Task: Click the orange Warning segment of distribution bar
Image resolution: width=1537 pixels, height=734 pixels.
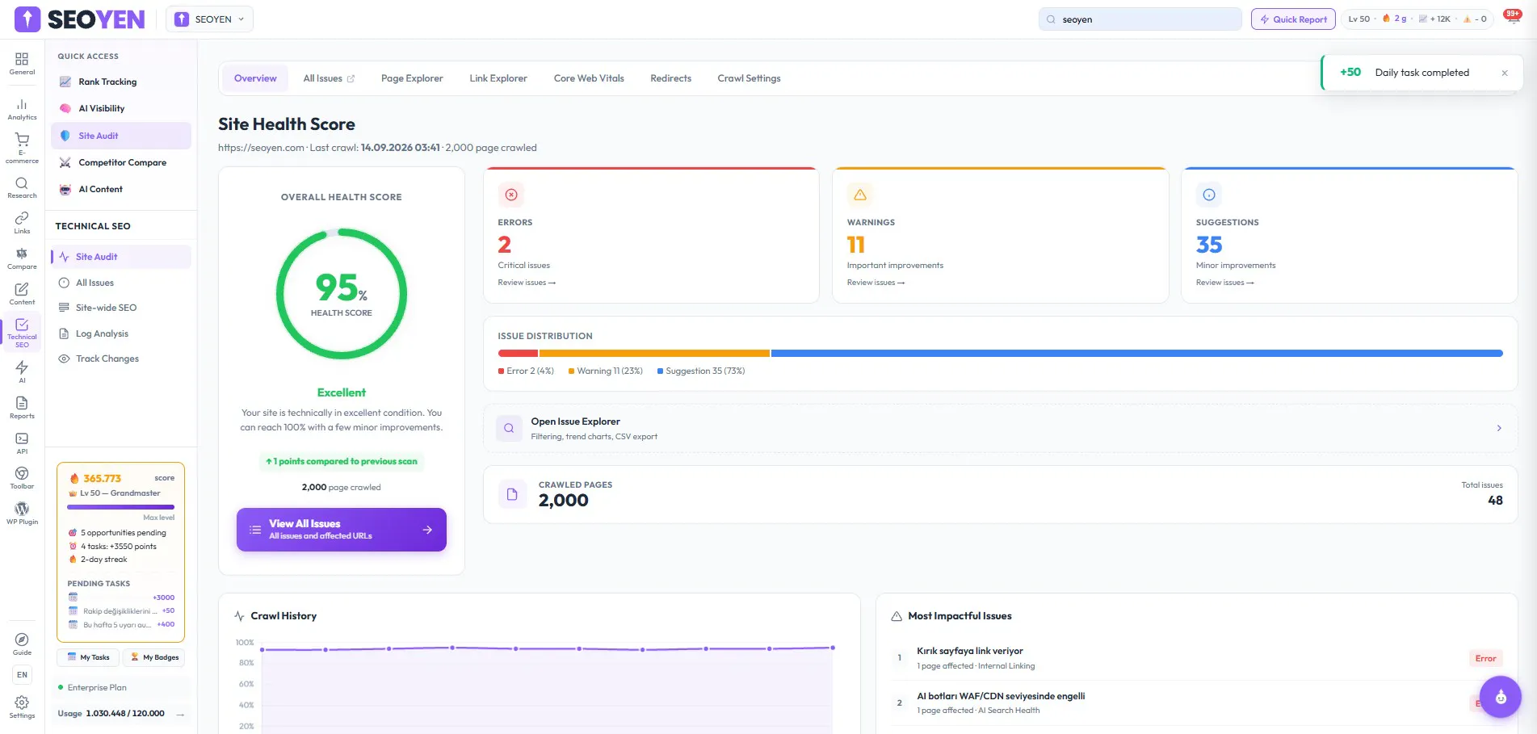Action: (654, 353)
